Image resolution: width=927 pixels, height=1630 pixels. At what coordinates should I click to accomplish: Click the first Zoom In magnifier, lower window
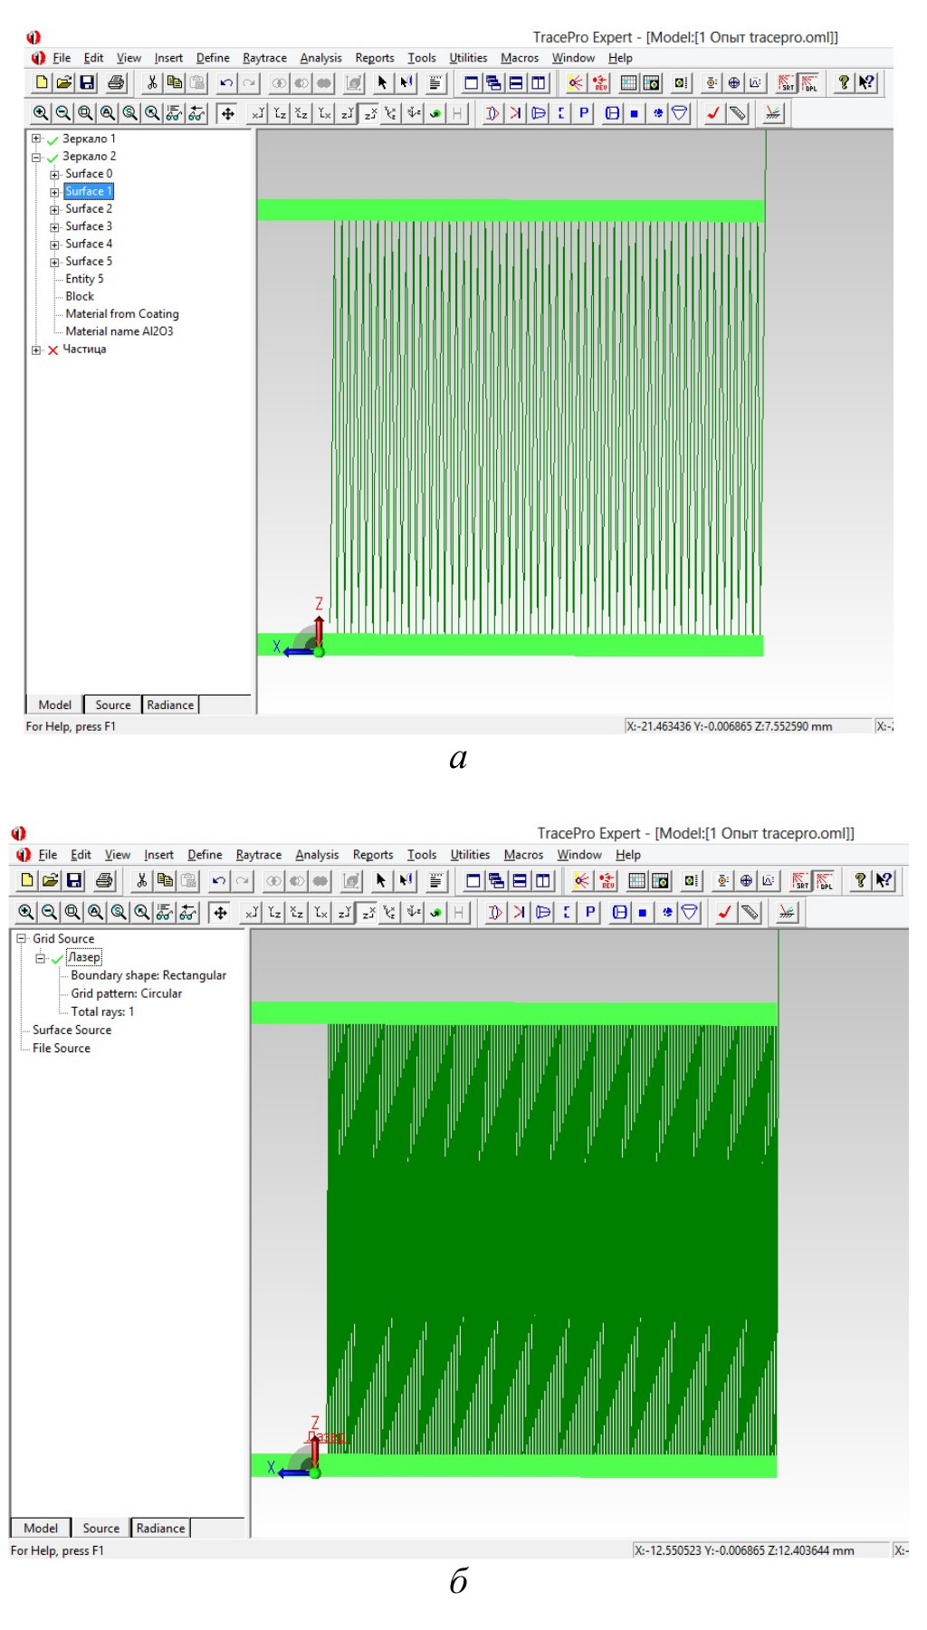[x=26, y=913]
